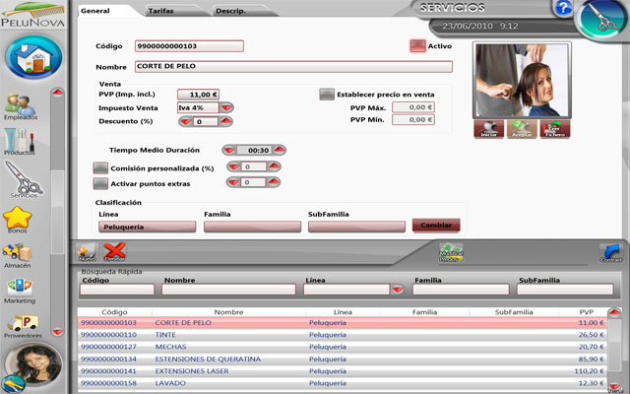Click the Búsqueda Rápida Código field

coord(117,290)
